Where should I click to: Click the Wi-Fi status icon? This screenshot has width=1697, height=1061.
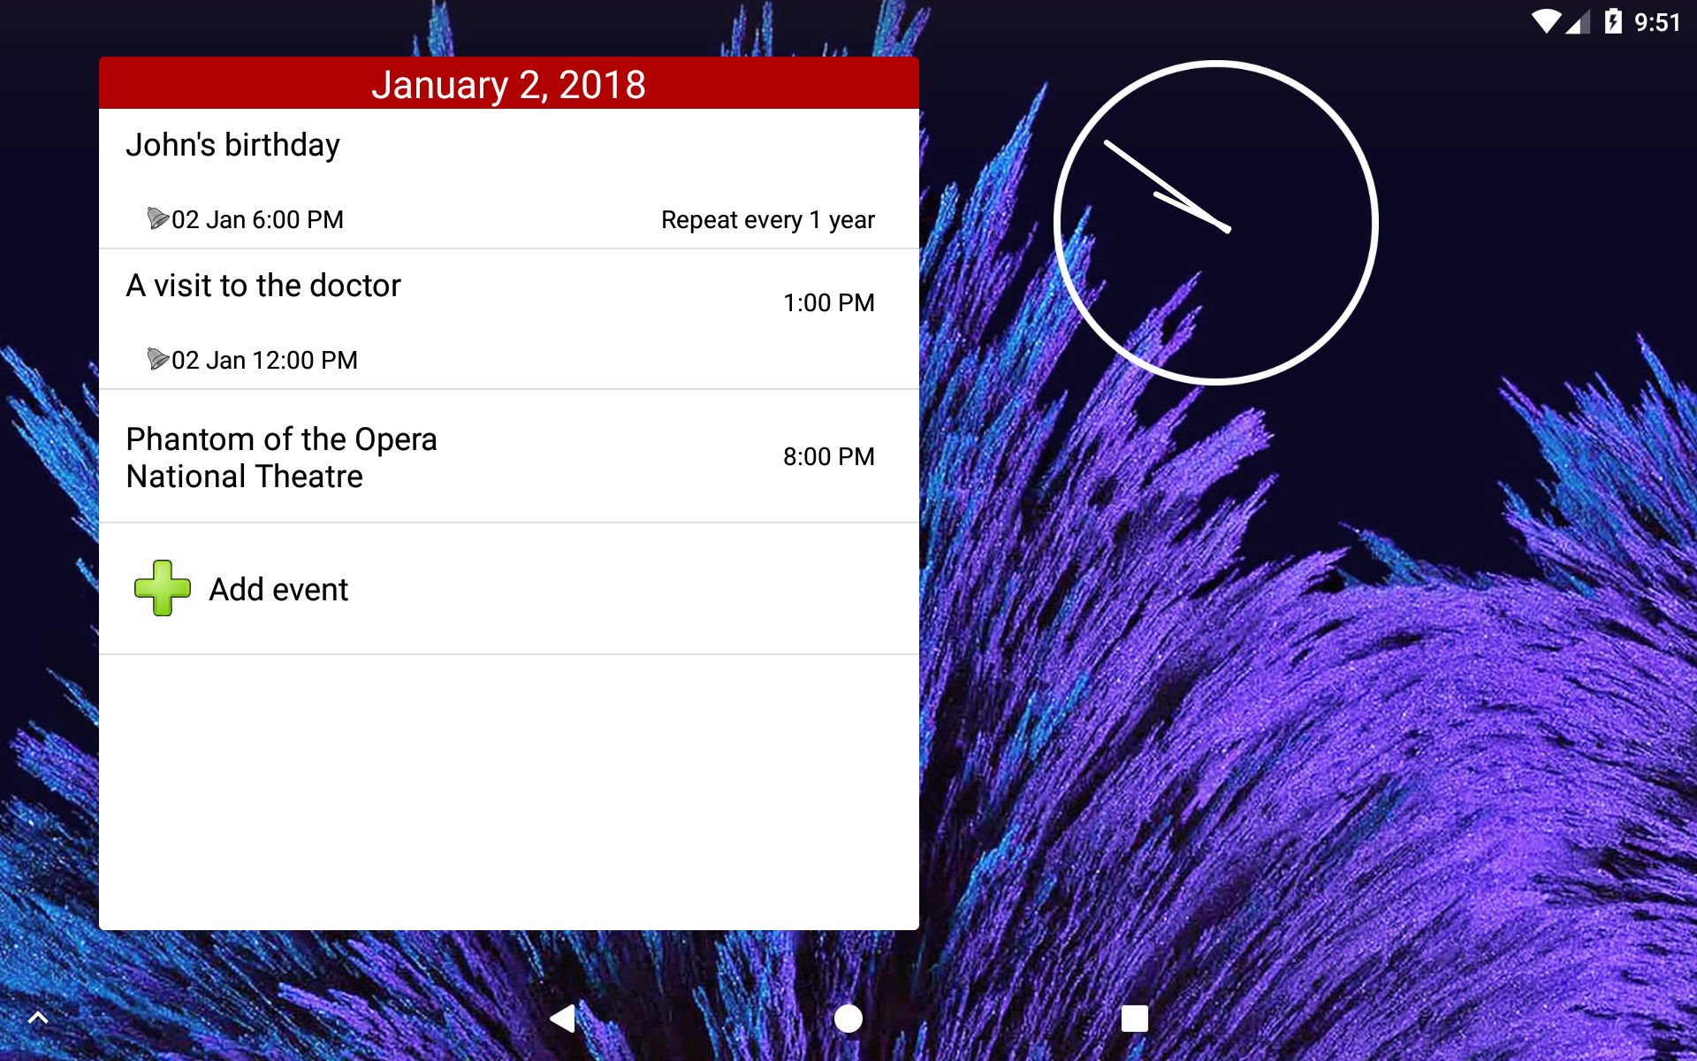tap(1546, 22)
